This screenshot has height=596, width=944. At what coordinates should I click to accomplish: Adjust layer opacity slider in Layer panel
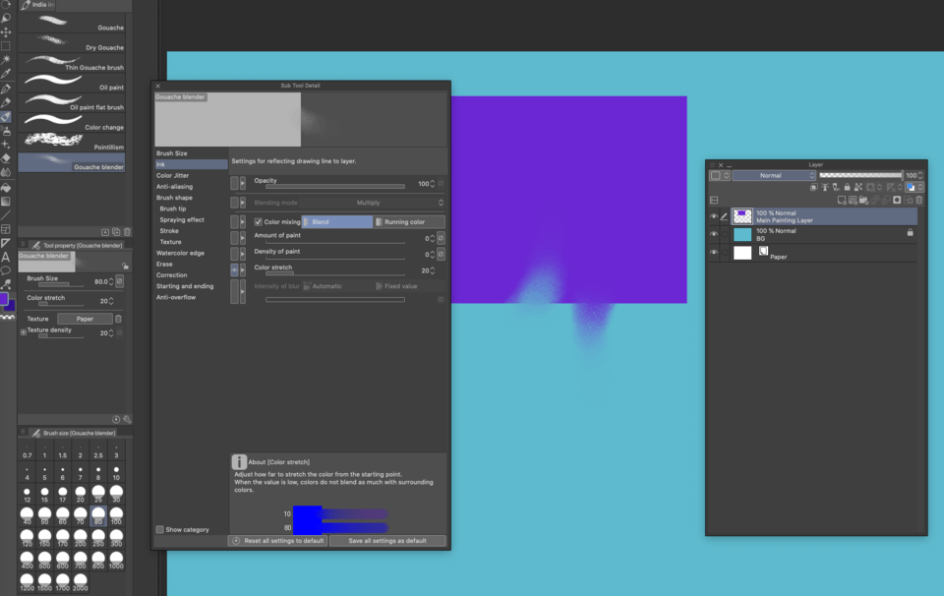[861, 175]
